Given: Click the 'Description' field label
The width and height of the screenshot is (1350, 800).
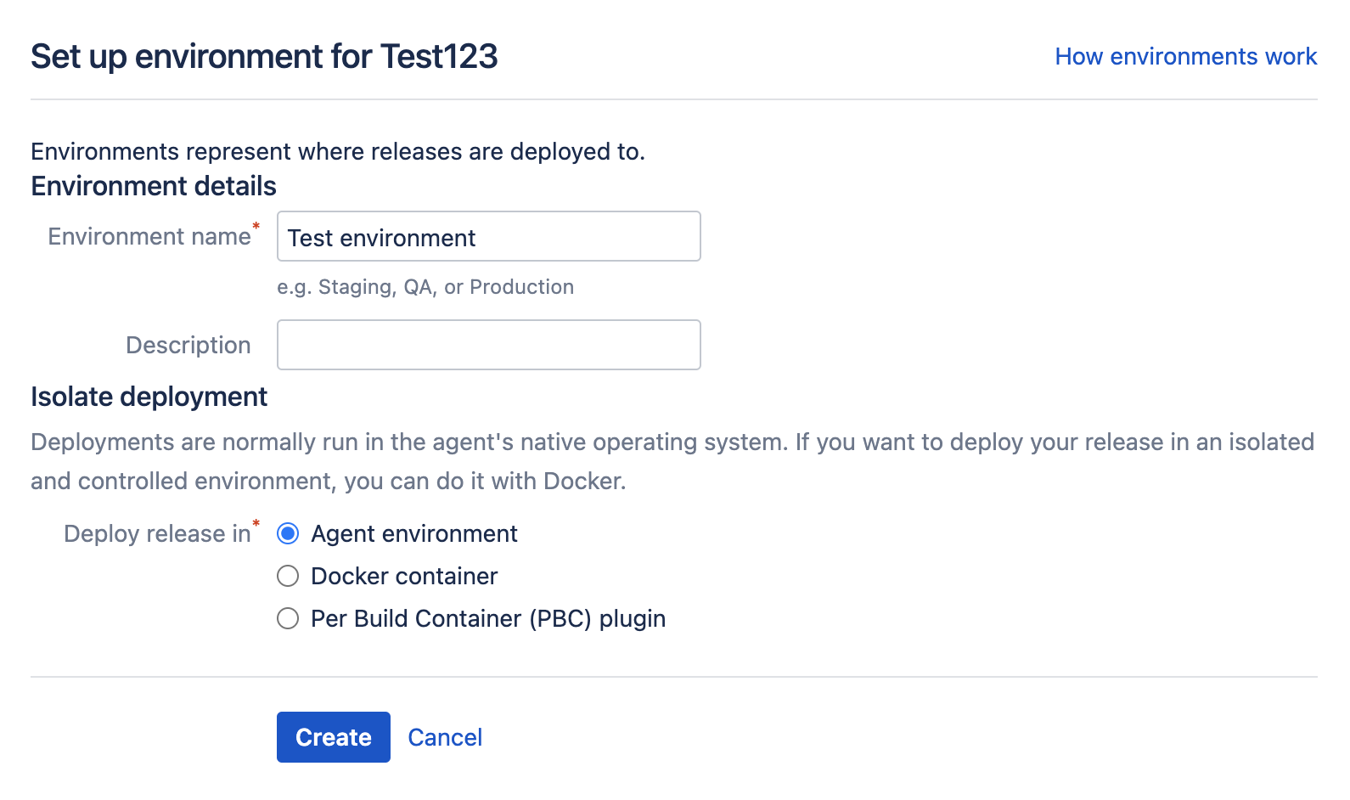Looking at the screenshot, I should (188, 345).
